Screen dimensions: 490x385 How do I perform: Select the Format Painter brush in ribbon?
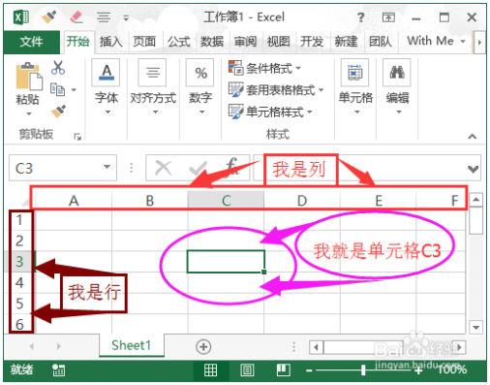[58, 112]
